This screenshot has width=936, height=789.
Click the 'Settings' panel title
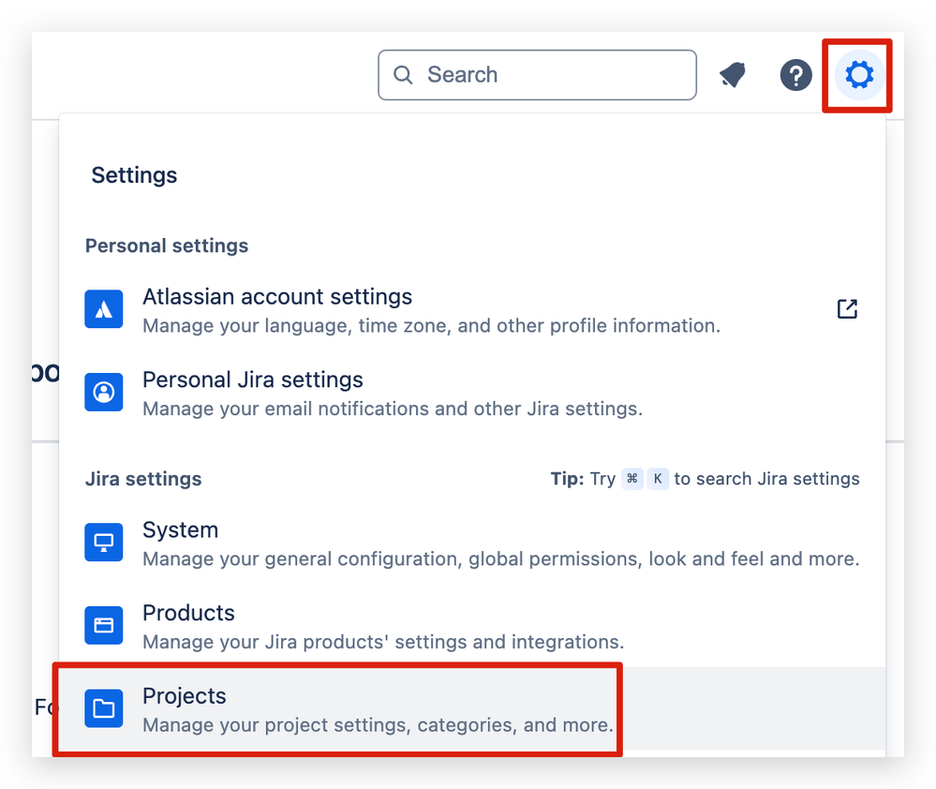click(x=134, y=175)
